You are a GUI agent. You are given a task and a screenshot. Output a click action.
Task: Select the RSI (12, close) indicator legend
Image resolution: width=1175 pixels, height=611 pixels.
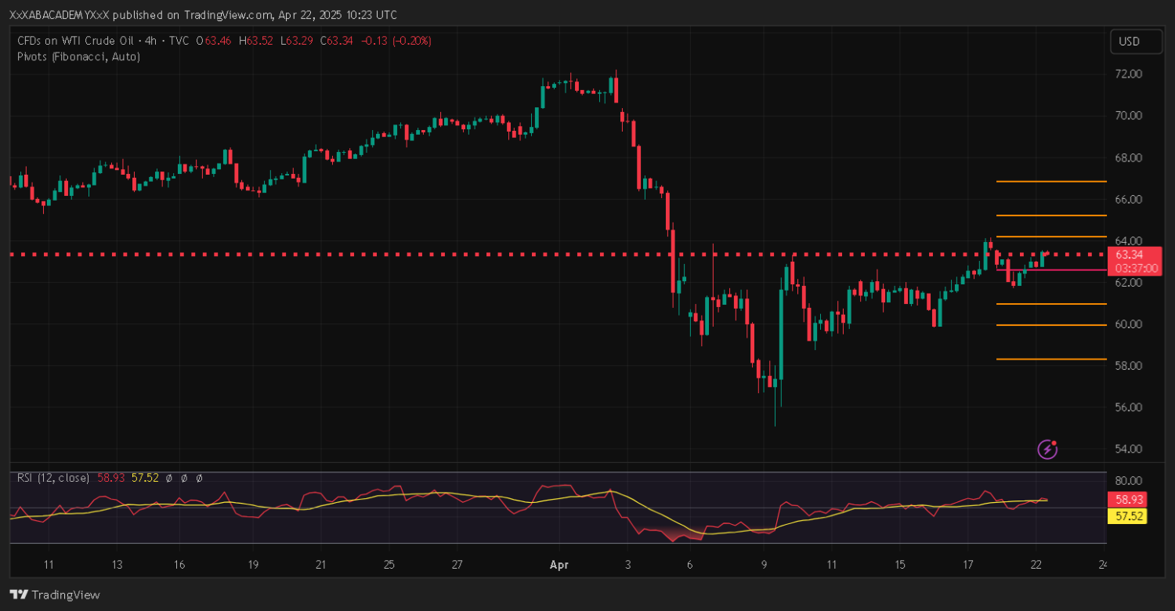point(53,477)
